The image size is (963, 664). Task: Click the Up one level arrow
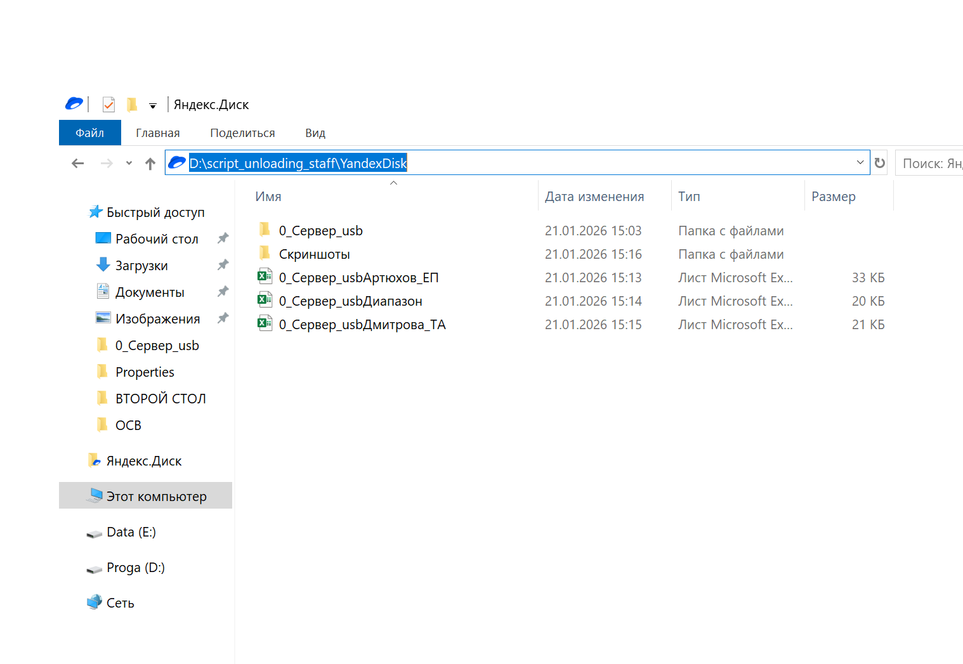(150, 164)
